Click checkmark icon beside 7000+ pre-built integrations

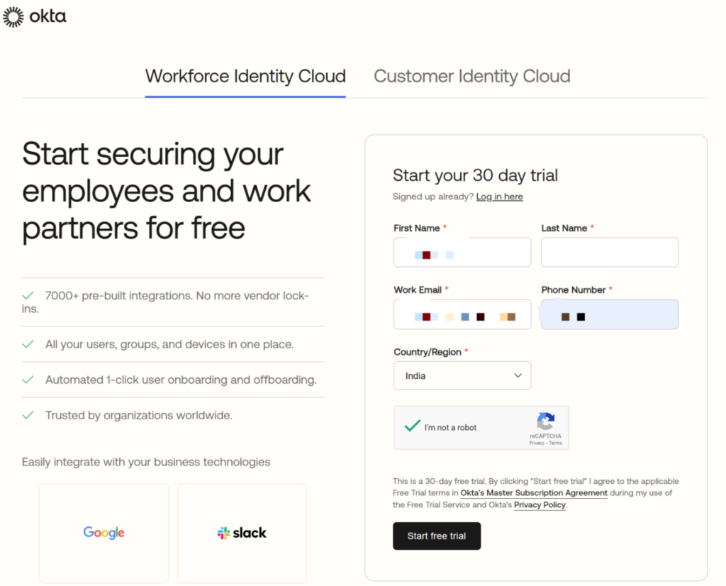(28, 295)
